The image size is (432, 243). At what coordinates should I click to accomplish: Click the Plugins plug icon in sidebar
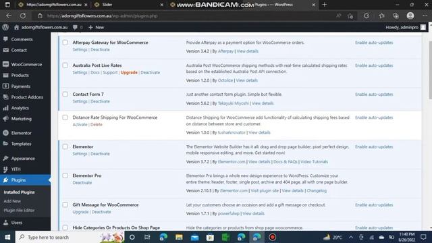(x=5, y=180)
